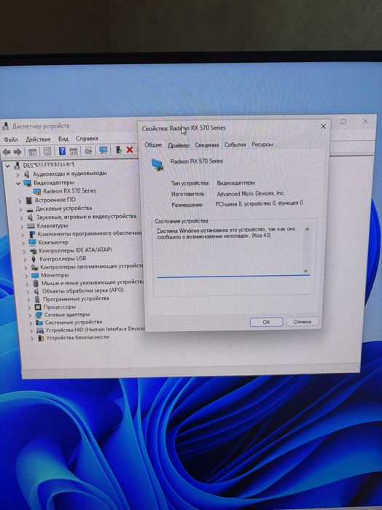This screenshot has height=510, width=382.
Task: Expand the Дисковые устройства node
Action: tap(21, 209)
